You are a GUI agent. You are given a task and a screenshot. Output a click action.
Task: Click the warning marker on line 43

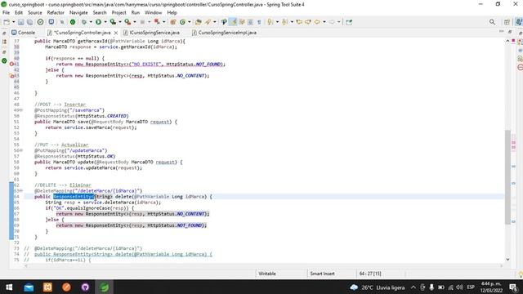pos(11,76)
